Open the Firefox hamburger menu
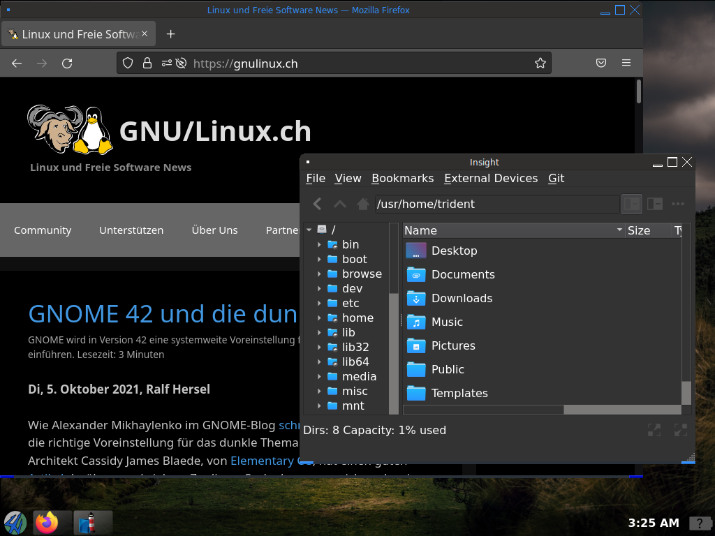 tap(626, 63)
